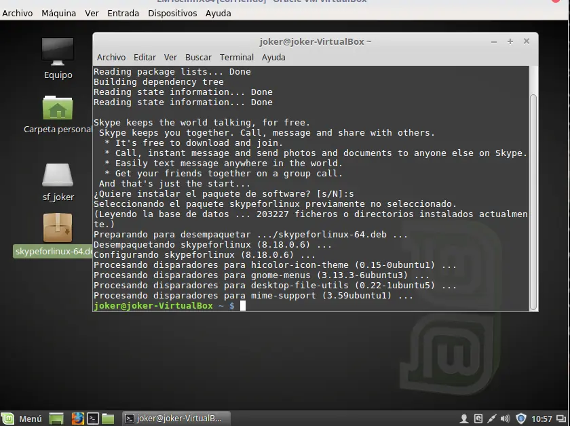Open the volume control tray icon
The height and width of the screenshot is (426, 570).
point(506,419)
